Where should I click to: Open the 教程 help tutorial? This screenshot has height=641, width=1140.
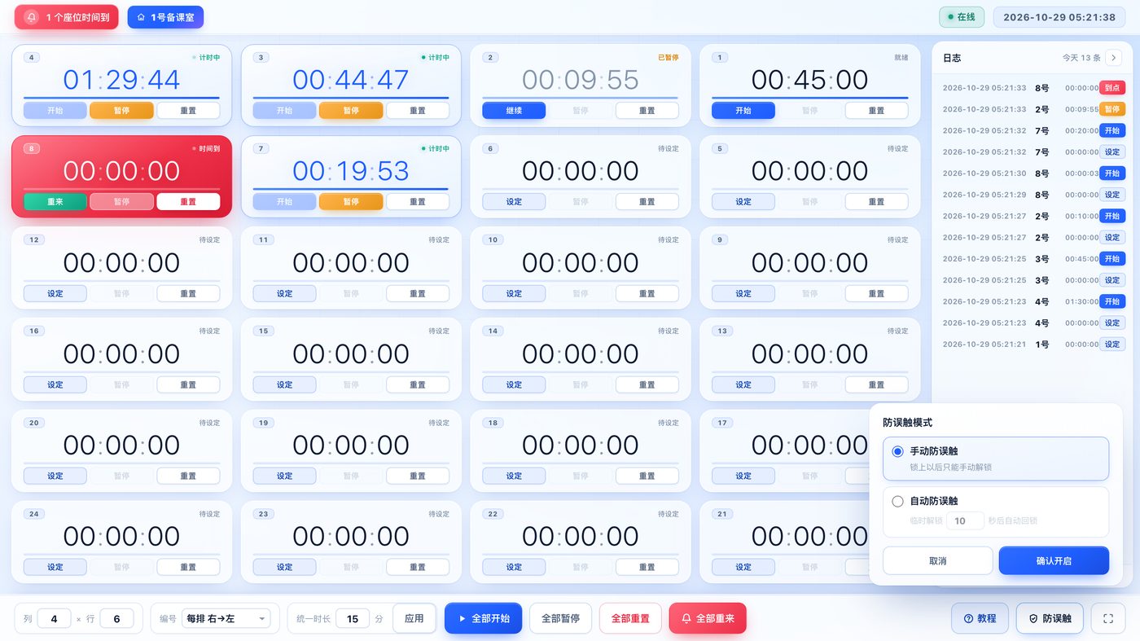click(x=980, y=618)
